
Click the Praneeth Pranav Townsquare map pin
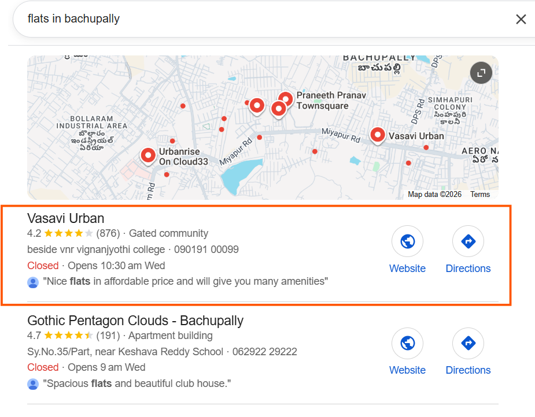285,99
